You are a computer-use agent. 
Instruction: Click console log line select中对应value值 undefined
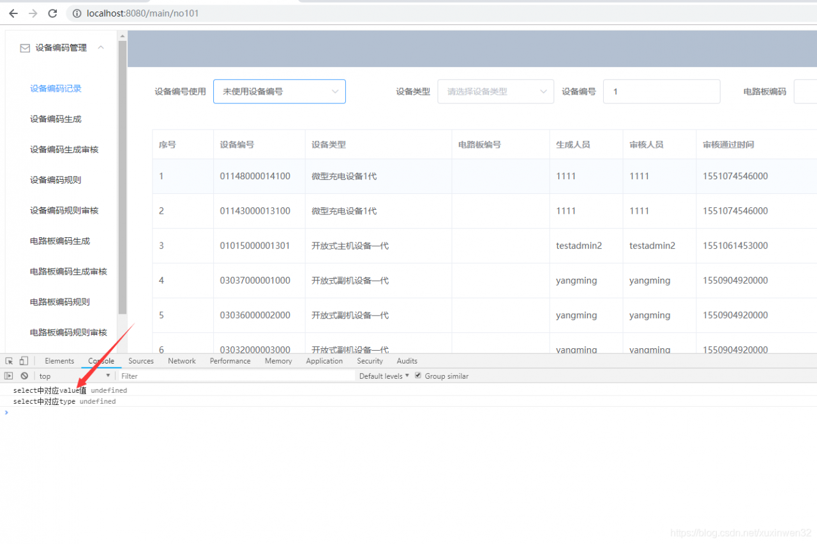(x=70, y=390)
